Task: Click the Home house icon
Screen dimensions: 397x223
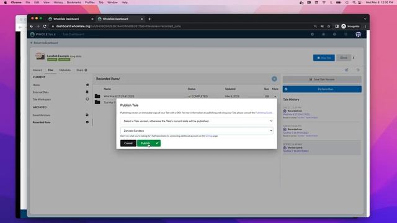Action: (x=87, y=85)
